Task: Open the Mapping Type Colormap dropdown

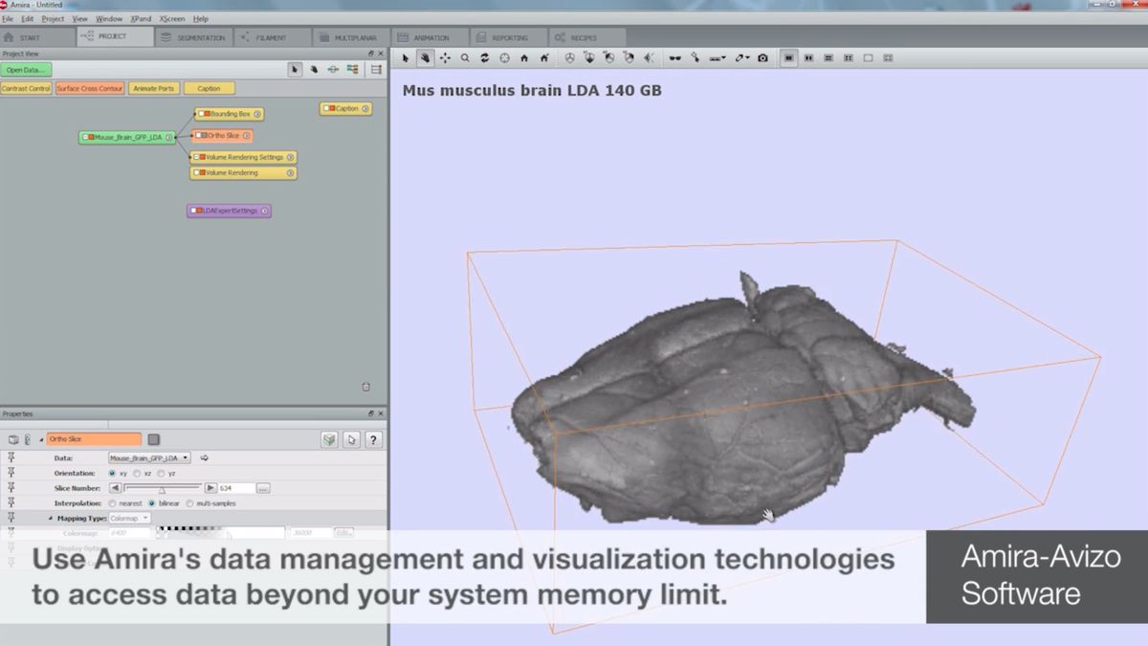Action: click(130, 518)
